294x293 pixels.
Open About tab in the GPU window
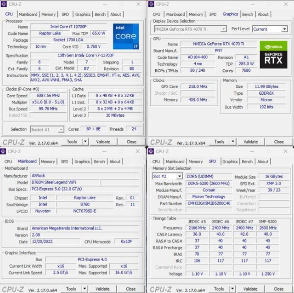coord(263,14)
